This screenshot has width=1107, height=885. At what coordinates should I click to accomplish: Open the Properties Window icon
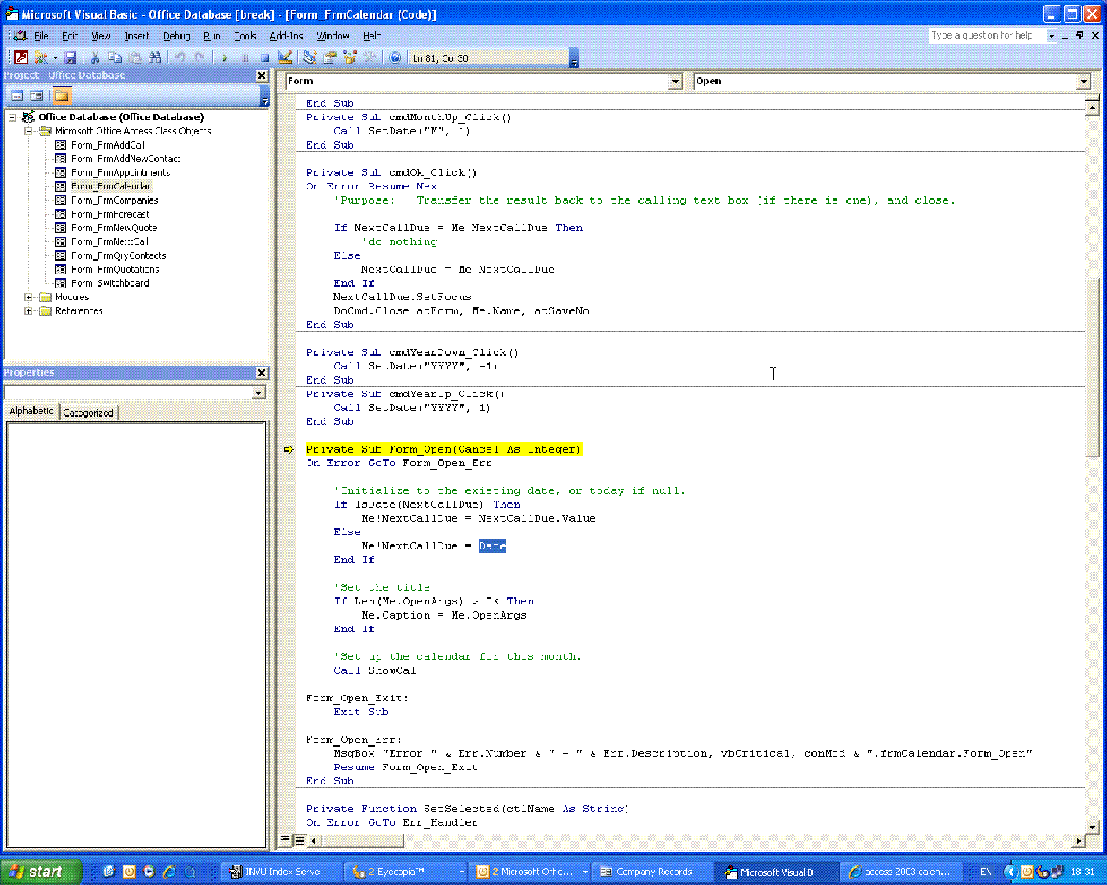(x=330, y=57)
